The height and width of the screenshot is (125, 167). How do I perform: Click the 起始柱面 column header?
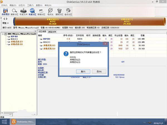coord(96,36)
